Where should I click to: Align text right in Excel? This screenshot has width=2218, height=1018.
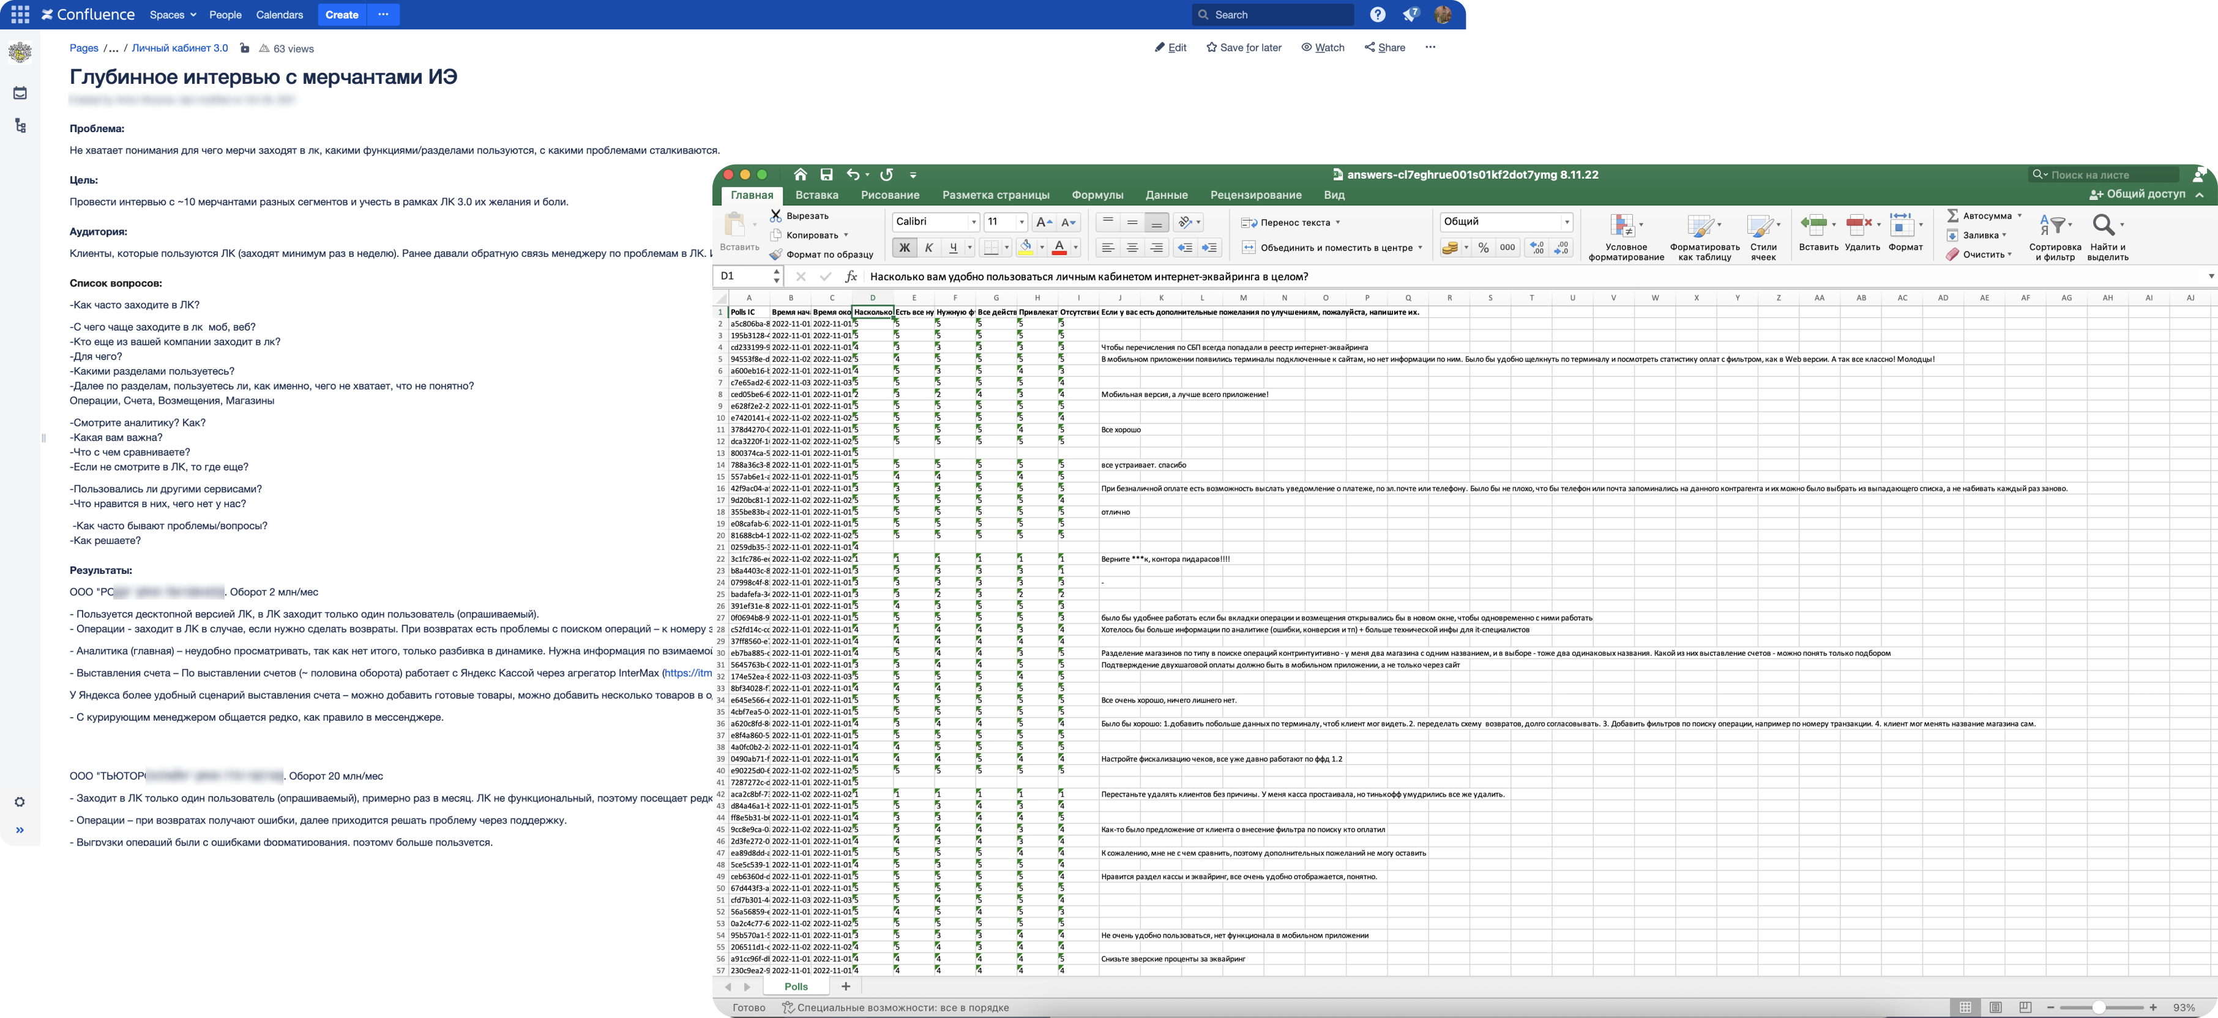1156,248
